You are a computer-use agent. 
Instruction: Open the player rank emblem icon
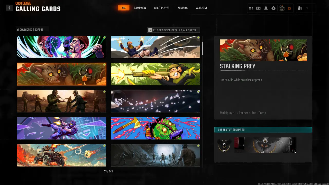tap(282, 8)
